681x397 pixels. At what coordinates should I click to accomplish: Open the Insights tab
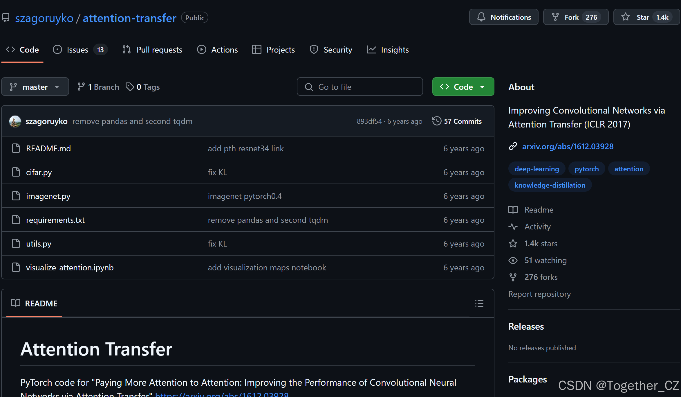click(388, 50)
